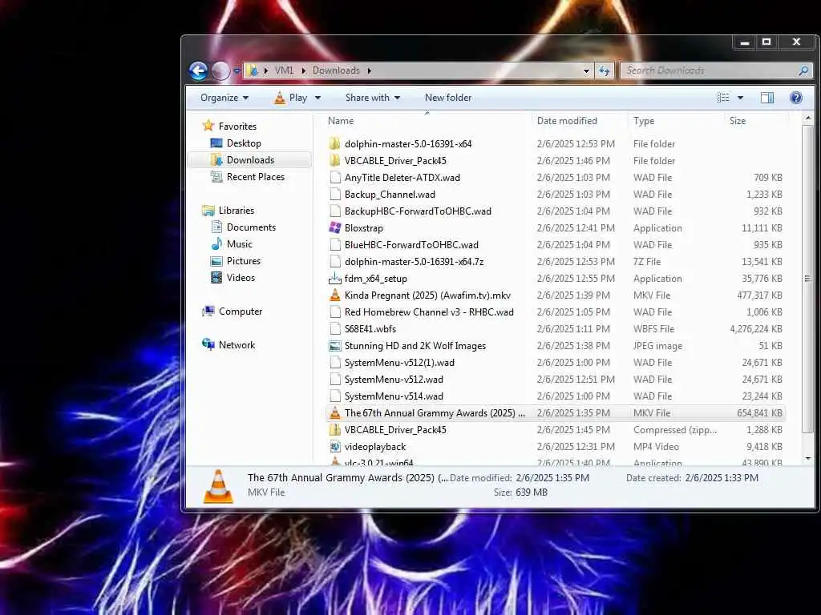Image resolution: width=821 pixels, height=615 pixels.
Task: Change view using the view icon
Action: [723, 98]
